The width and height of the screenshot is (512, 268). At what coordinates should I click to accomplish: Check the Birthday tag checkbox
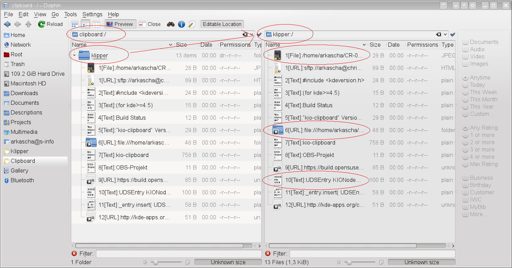coord(466,185)
